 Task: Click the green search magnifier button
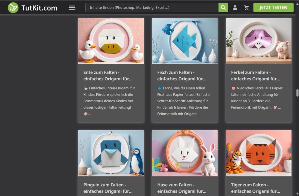223,8
